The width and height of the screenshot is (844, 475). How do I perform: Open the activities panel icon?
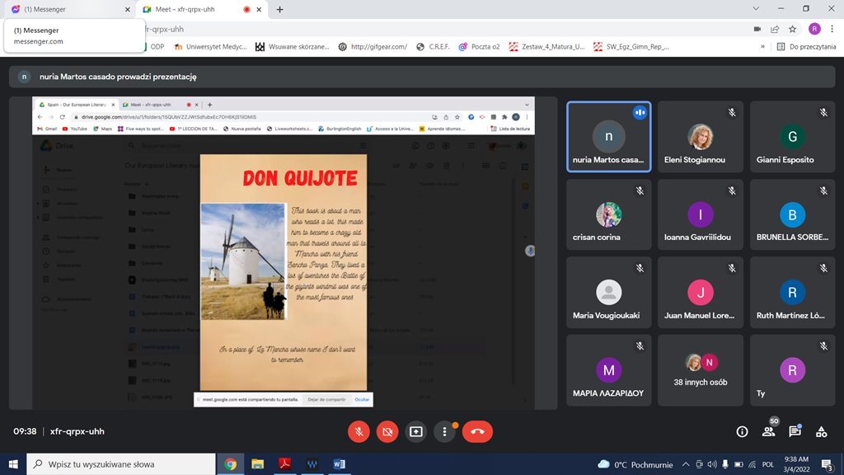(x=822, y=431)
